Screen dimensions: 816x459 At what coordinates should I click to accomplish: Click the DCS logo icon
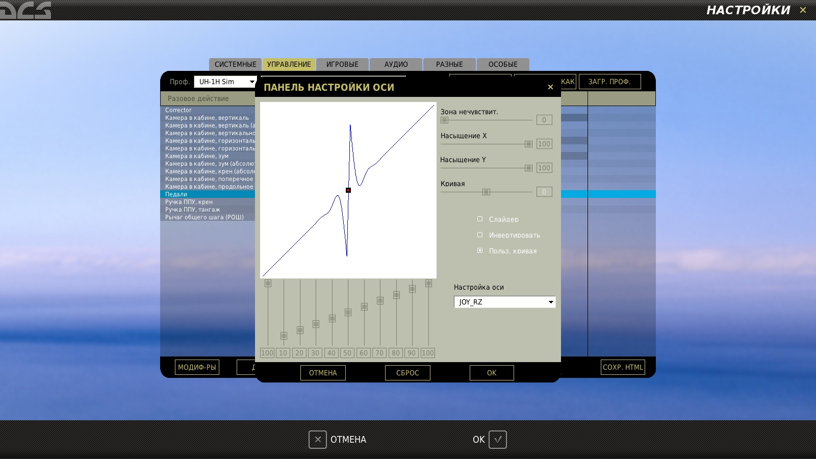coord(25,10)
